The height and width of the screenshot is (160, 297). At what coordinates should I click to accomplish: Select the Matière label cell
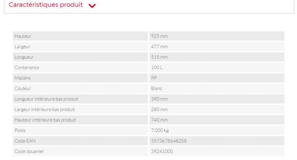(x=23, y=78)
